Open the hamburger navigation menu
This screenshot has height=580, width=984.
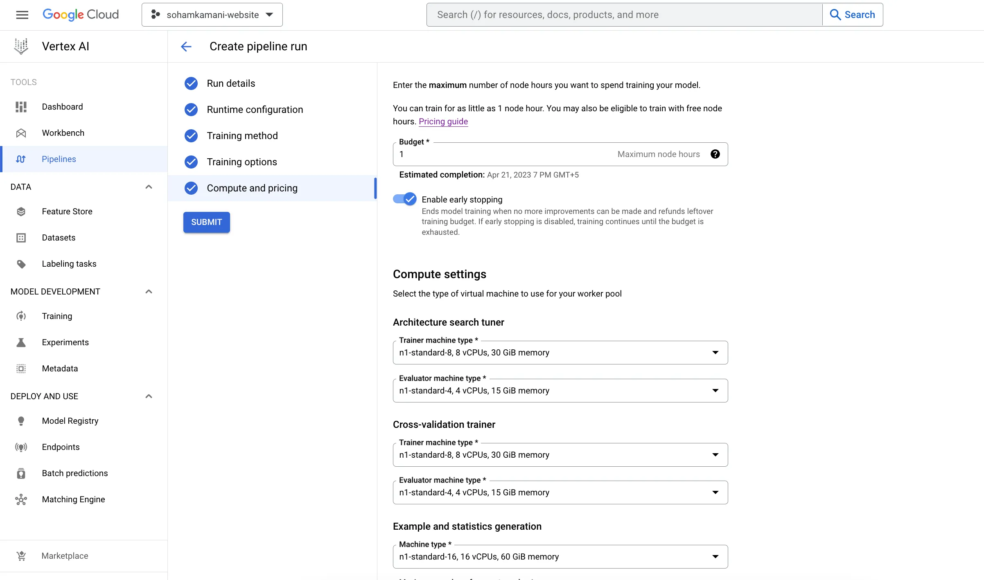pos(22,15)
